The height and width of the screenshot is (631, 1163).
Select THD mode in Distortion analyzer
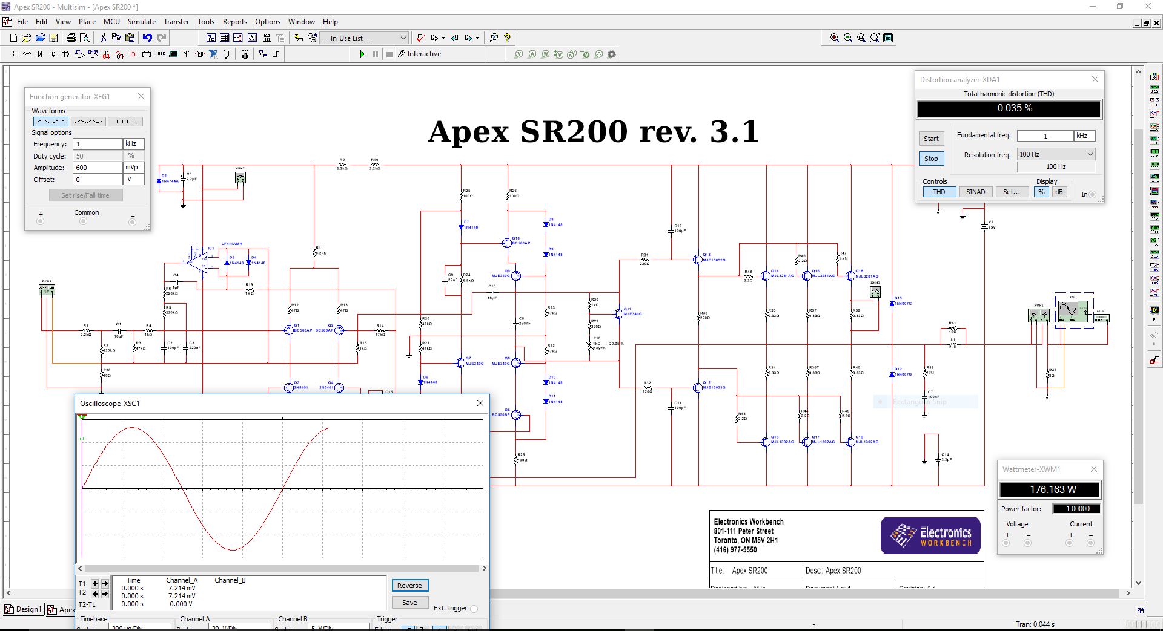tap(939, 192)
